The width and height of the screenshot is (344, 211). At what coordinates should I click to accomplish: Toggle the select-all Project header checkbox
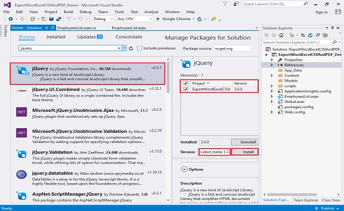[186, 83]
